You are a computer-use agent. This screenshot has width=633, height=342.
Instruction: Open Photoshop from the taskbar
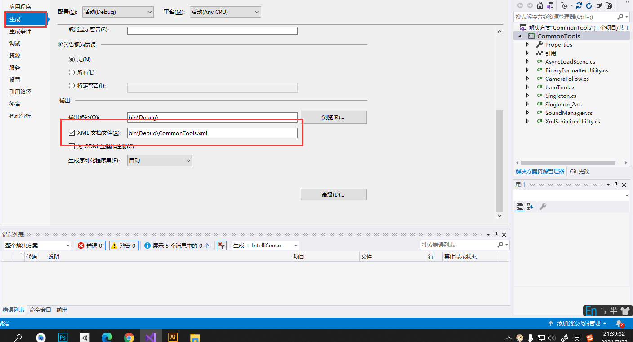pyautogui.click(x=63, y=337)
